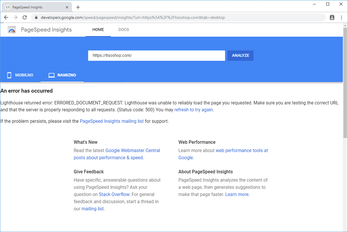The height and width of the screenshot is (232, 348).
Task: Click the PageSpeed Insights logo icon
Action: pyautogui.click(x=12, y=30)
